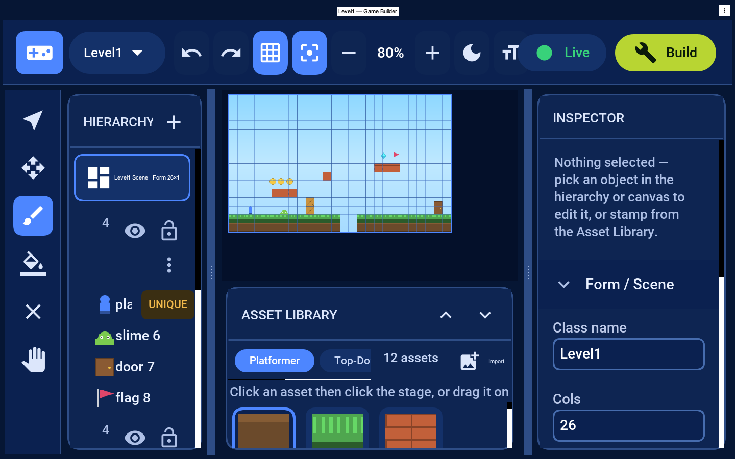Undo the last action
735x459 pixels.
tap(191, 53)
